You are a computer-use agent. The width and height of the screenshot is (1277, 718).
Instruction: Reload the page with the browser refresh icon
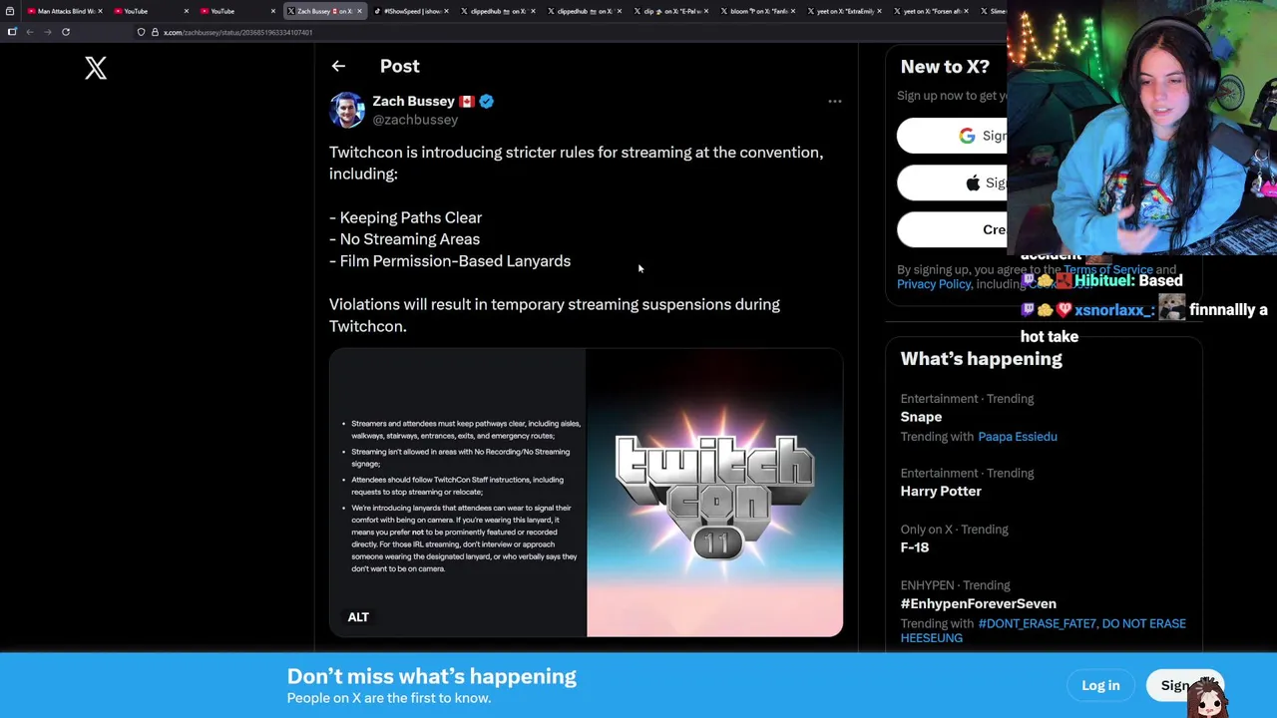(x=66, y=32)
